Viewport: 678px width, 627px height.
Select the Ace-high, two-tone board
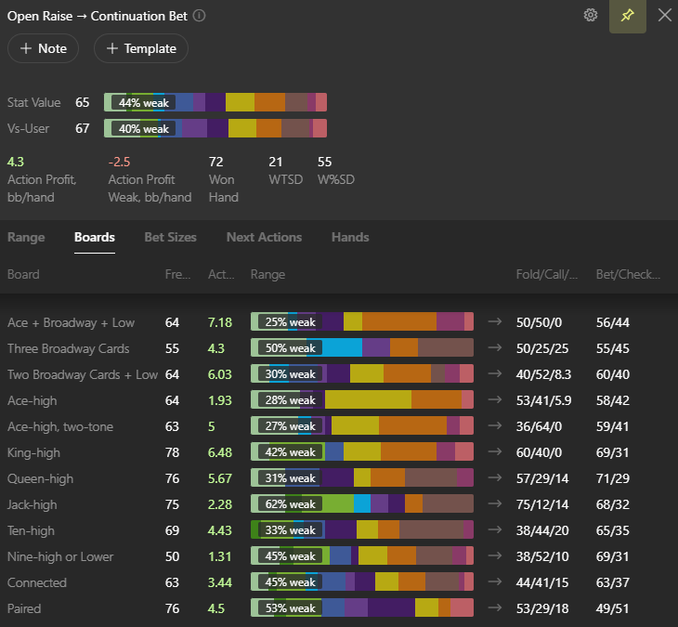(x=60, y=426)
